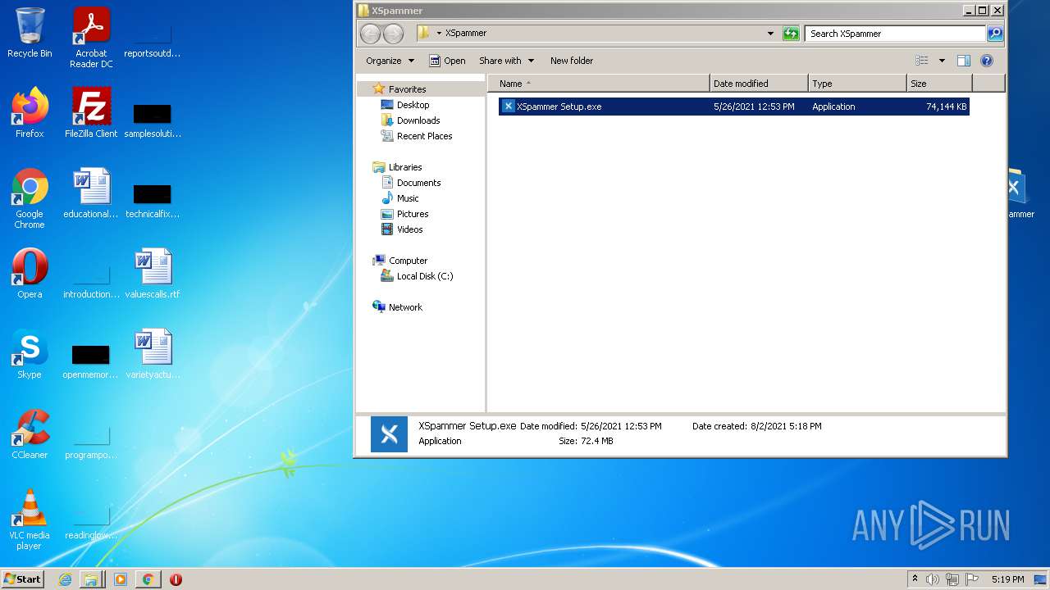Viewport: 1050px width, 590px height.
Task: Launch VLC media player shortcut
Action: pyautogui.click(x=30, y=520)
